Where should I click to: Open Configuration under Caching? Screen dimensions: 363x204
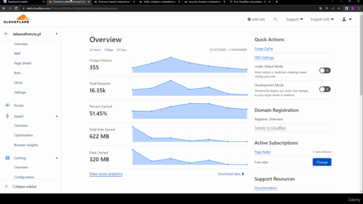(24, 177)
